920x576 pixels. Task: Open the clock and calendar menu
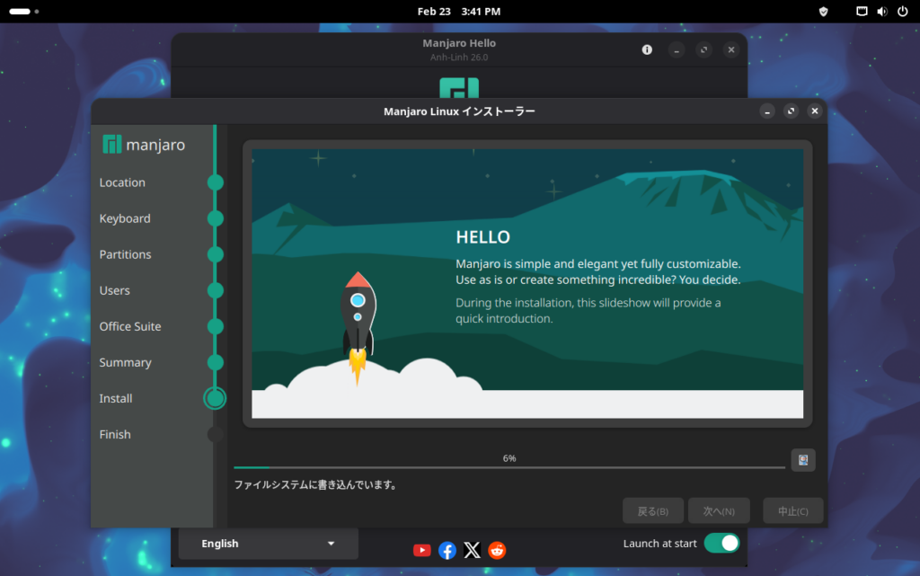pos(459,12)
